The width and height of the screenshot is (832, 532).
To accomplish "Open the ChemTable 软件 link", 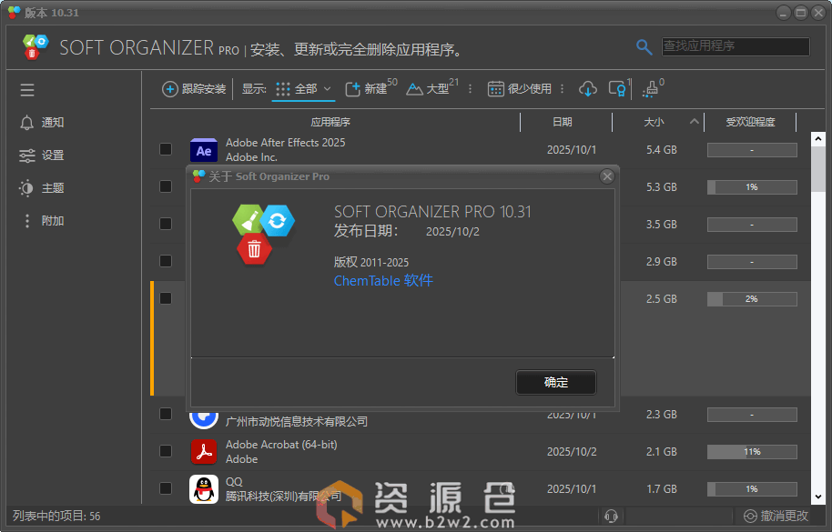I will (x=383, y=281).
